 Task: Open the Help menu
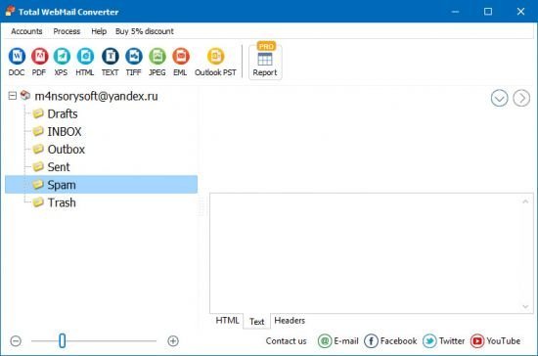pos(99,31)
